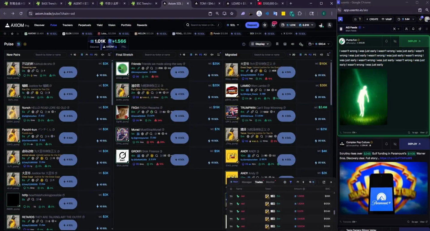Open filter settings for the Migrated column
The image size is (430, 231).
[328, 55]
